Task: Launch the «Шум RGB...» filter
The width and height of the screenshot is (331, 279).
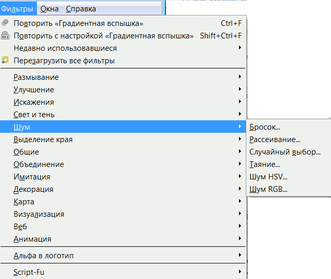Action: [268, 189]
